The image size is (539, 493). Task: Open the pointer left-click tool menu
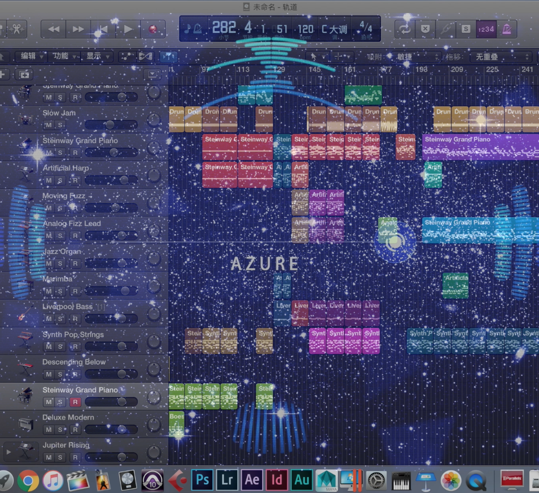coord(317,56)
